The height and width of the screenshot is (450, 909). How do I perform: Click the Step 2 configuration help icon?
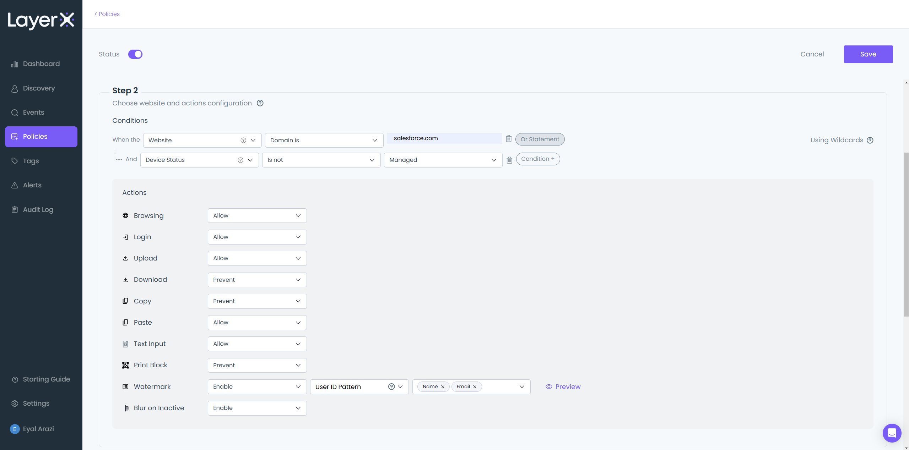260,103
